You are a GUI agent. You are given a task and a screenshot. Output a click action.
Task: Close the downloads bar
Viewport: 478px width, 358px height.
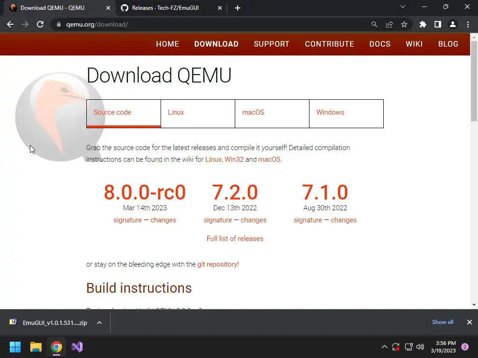point(470,322)
